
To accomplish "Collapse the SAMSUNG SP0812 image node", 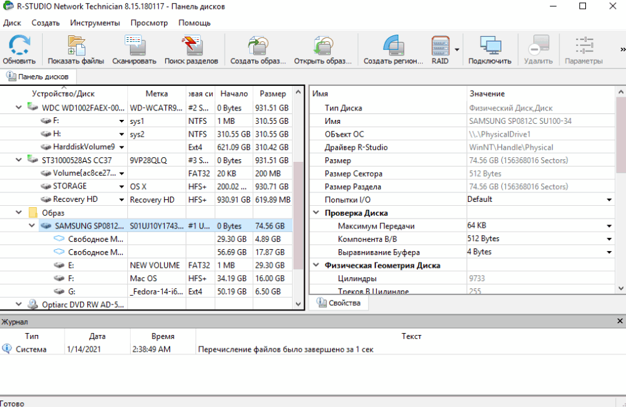I will click(x=31, y=226).
